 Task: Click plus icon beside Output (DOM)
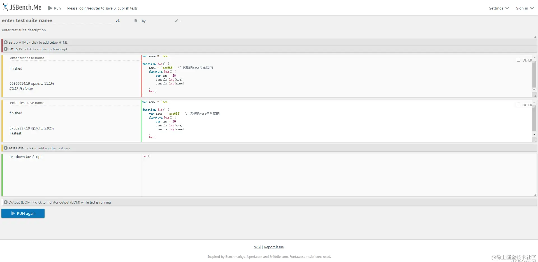(6, 202)
